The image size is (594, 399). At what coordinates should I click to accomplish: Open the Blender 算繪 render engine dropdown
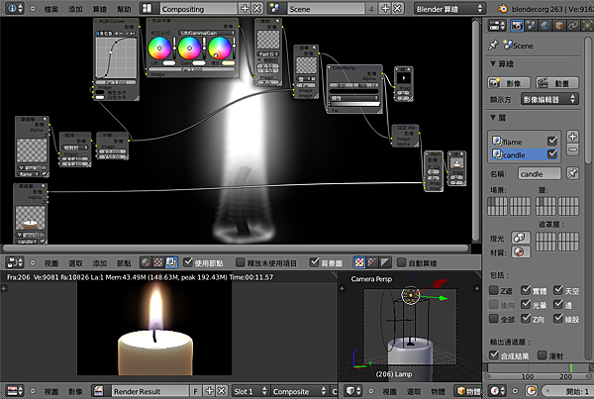pyautogui.click(x=449, y=8)
